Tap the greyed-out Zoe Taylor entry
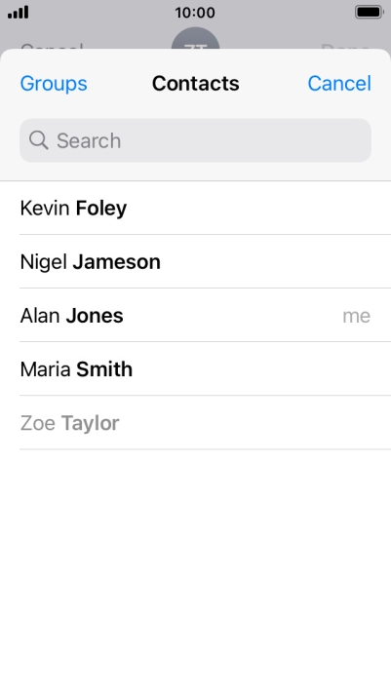Viewport: 391px width, 694px height. 195,423
